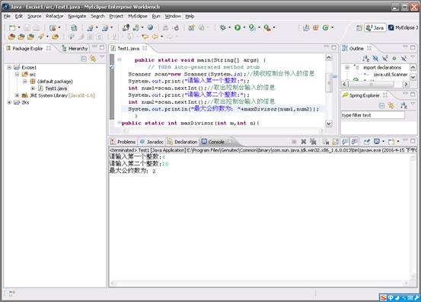Click the green Run button
This screenshot has height=302, width=421.
coord(238,27)
